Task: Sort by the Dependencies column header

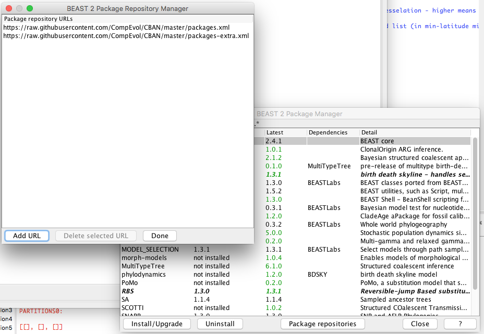Action: pos(333,132)
